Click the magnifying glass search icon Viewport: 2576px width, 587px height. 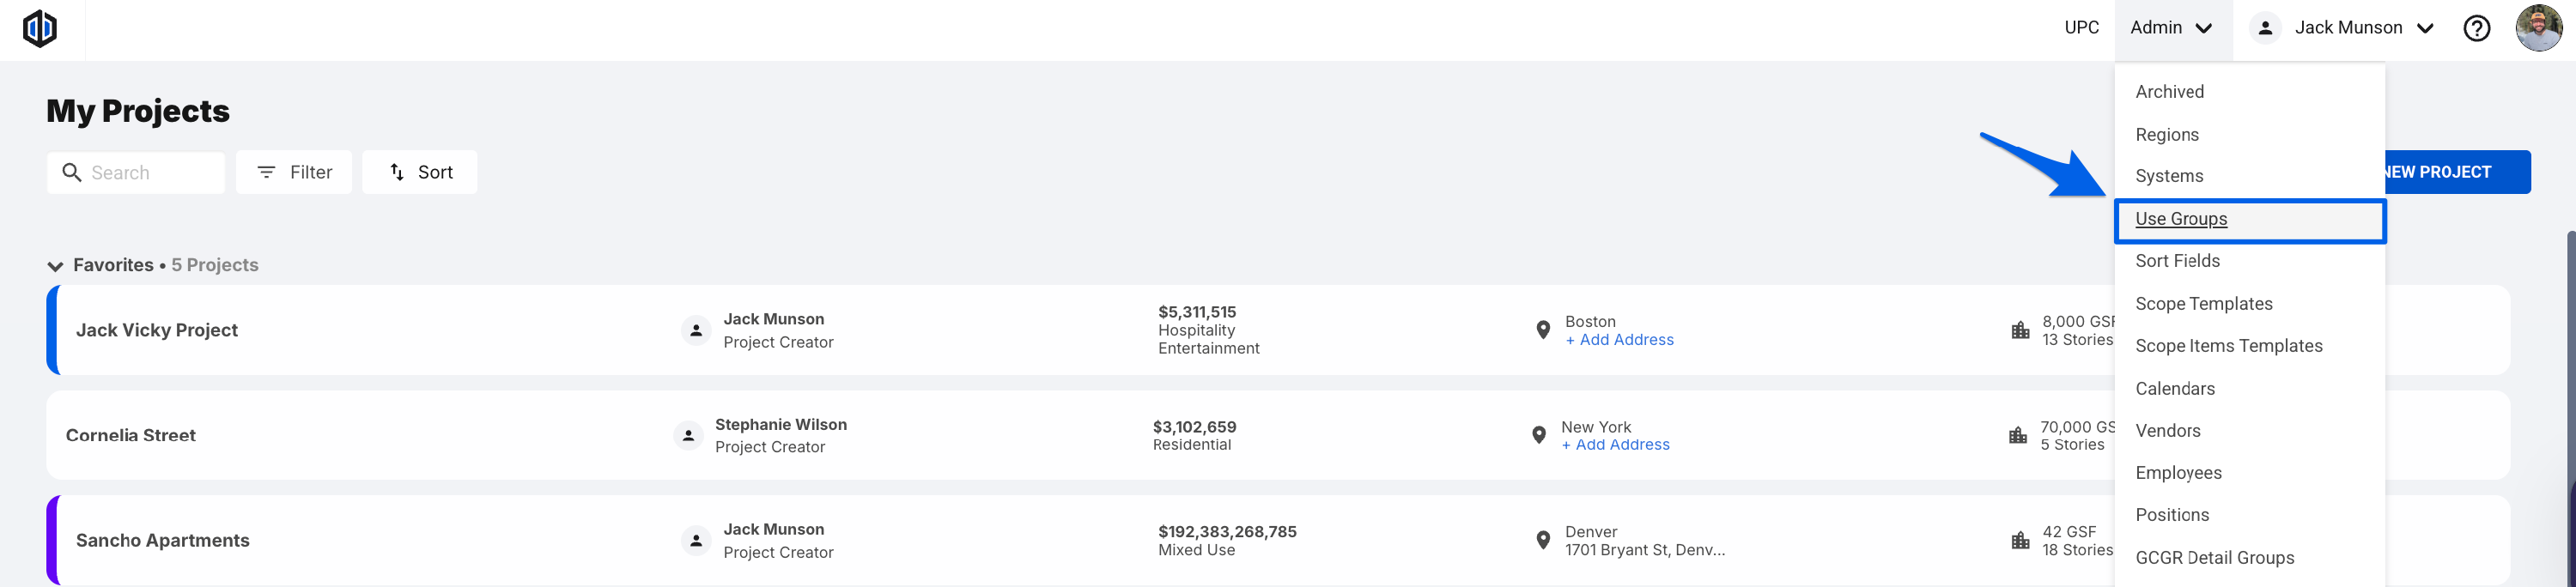[72, 173]
